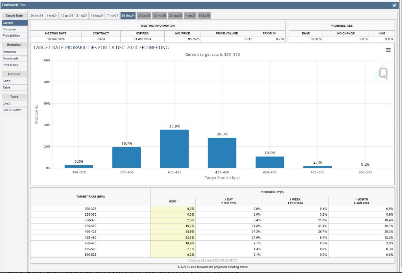The image size is (402, 273).
Task: Open the Compare view in sidebar
Action: [x=14, y=29]
